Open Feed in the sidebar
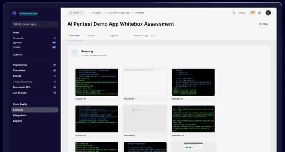The width and height of the screenshot is (285, 152). [x=16, y=33]
